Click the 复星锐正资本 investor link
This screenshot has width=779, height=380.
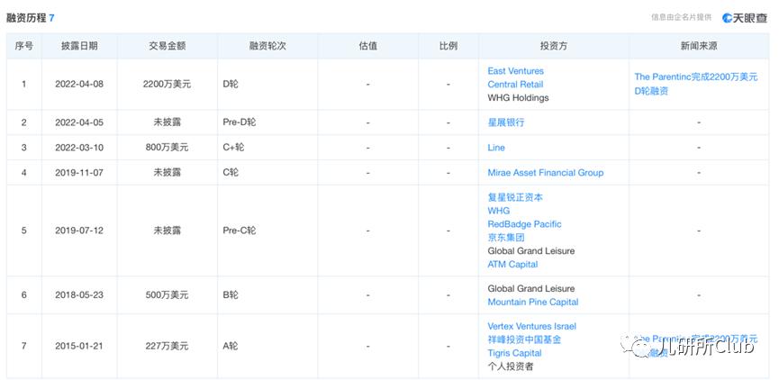tap(515, 197)
